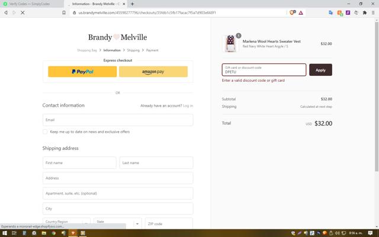Open the State dropdown
This screenshot has height=237, width=379.
point(118,223)
